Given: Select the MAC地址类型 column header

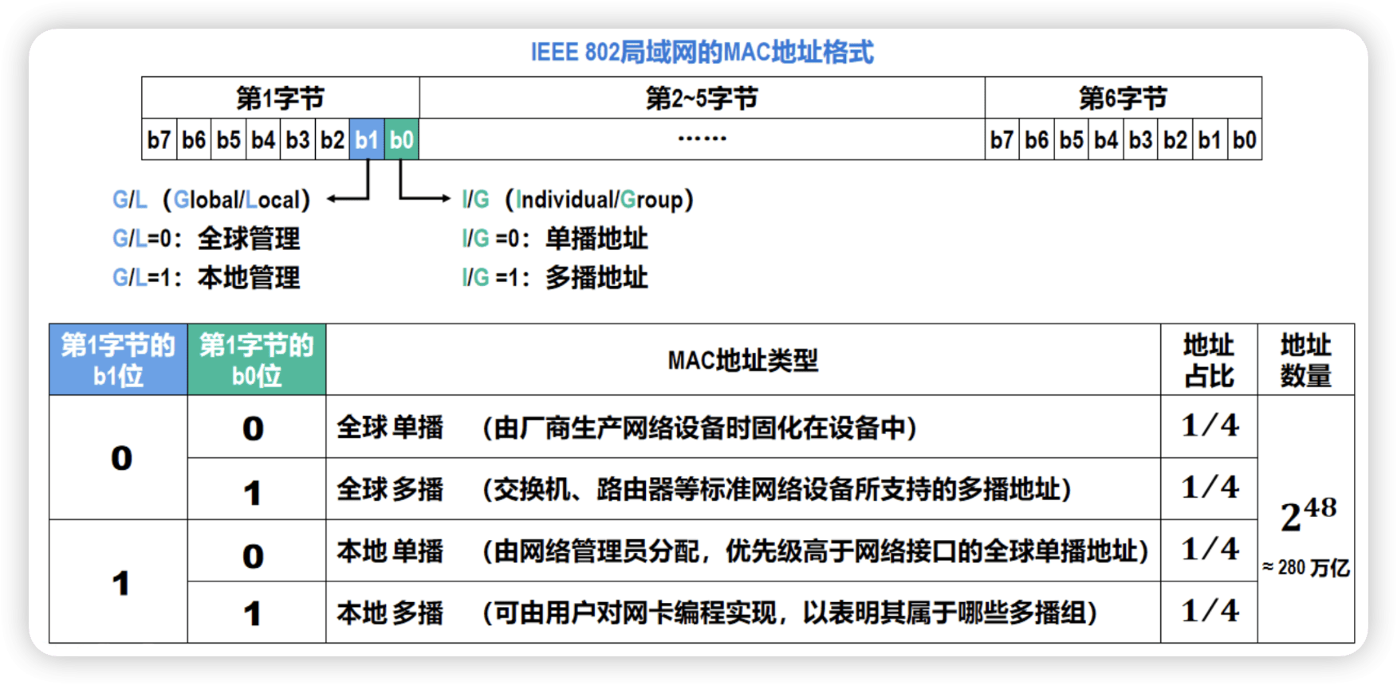Looking at the screenshot, I should point(742,360).
